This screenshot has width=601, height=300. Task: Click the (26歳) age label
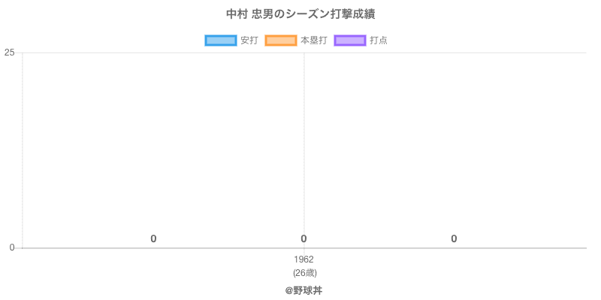[304, 272]
